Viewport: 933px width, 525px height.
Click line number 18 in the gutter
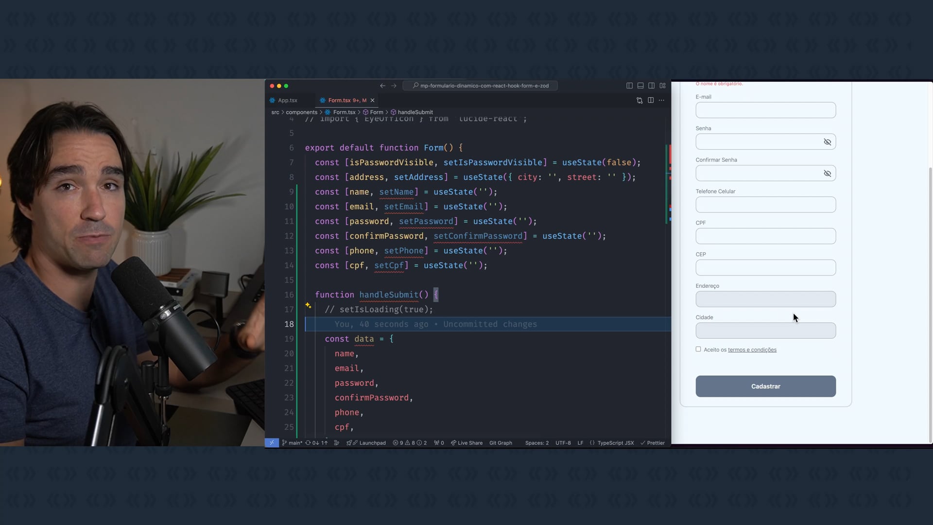[x=289, y=324]
